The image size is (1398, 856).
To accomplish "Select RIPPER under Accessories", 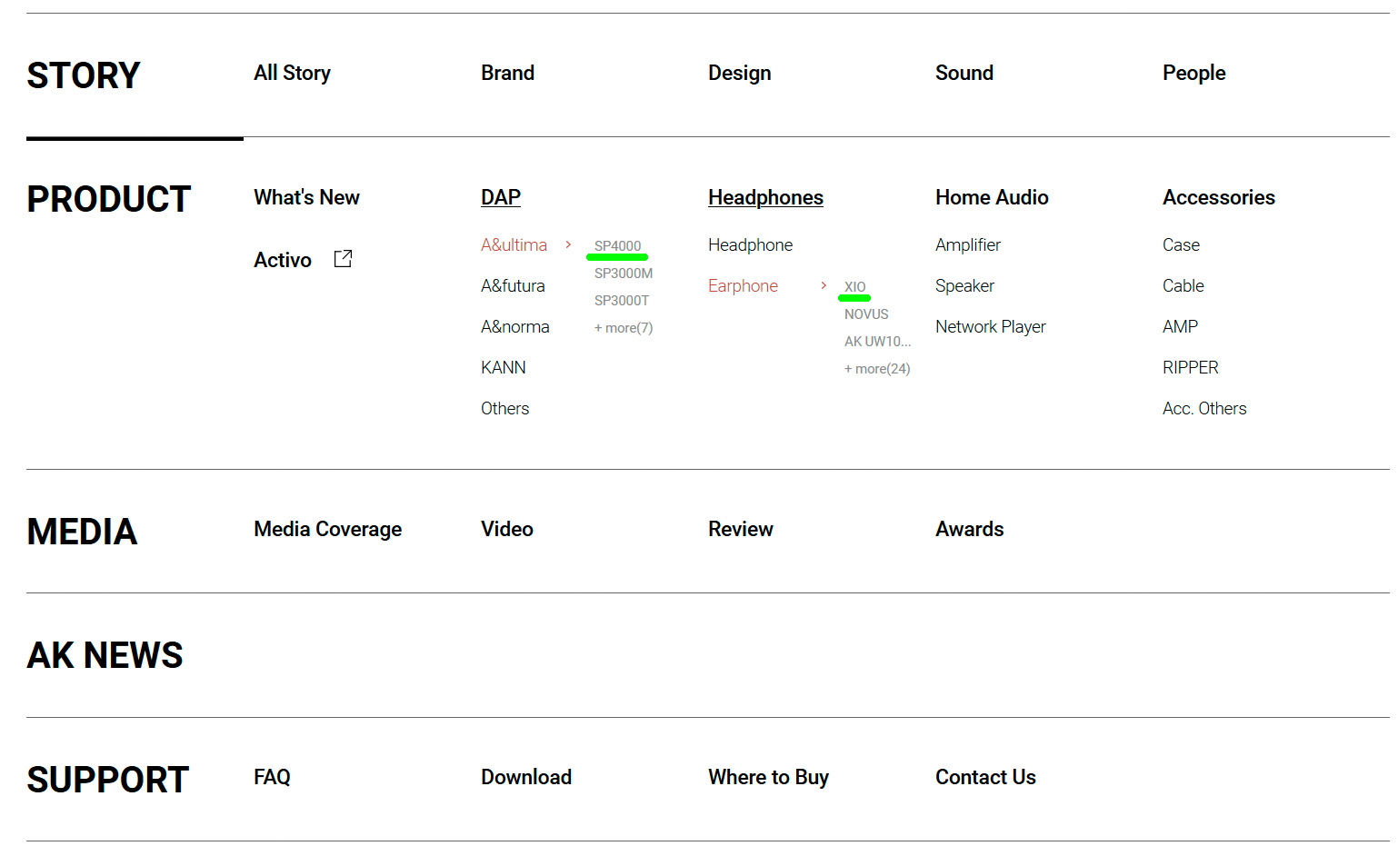I will [1190, 367].
